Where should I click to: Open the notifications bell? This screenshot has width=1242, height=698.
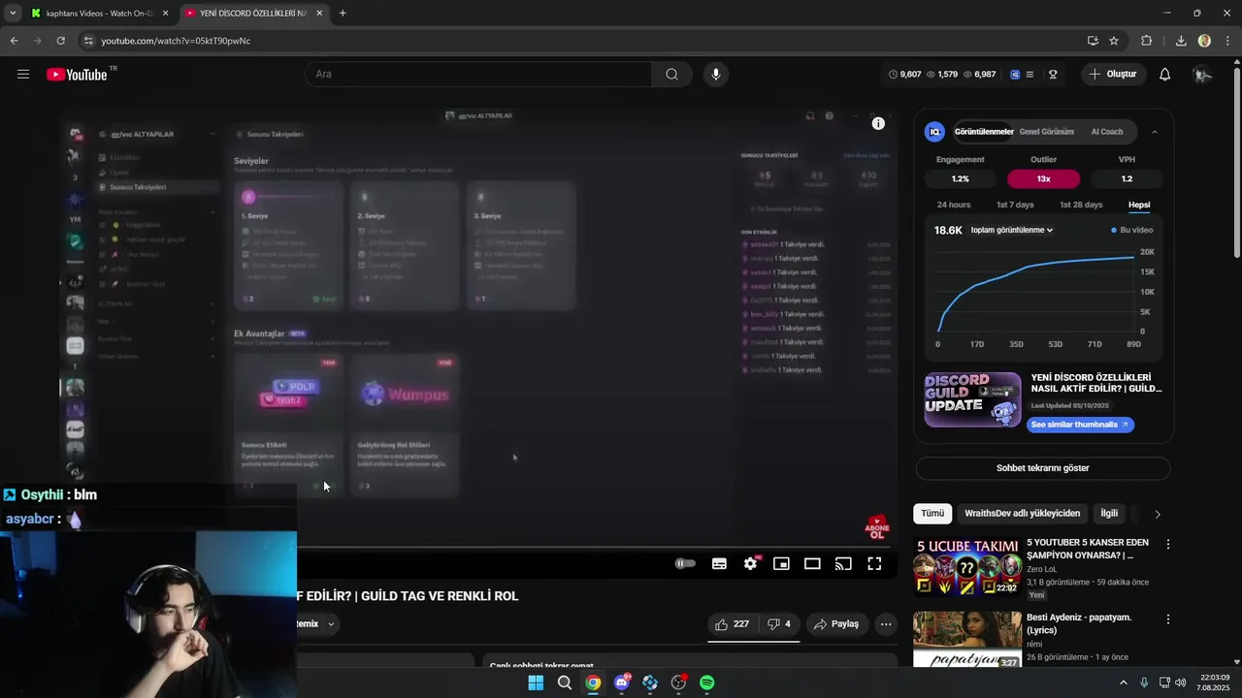coord(1164,75)
